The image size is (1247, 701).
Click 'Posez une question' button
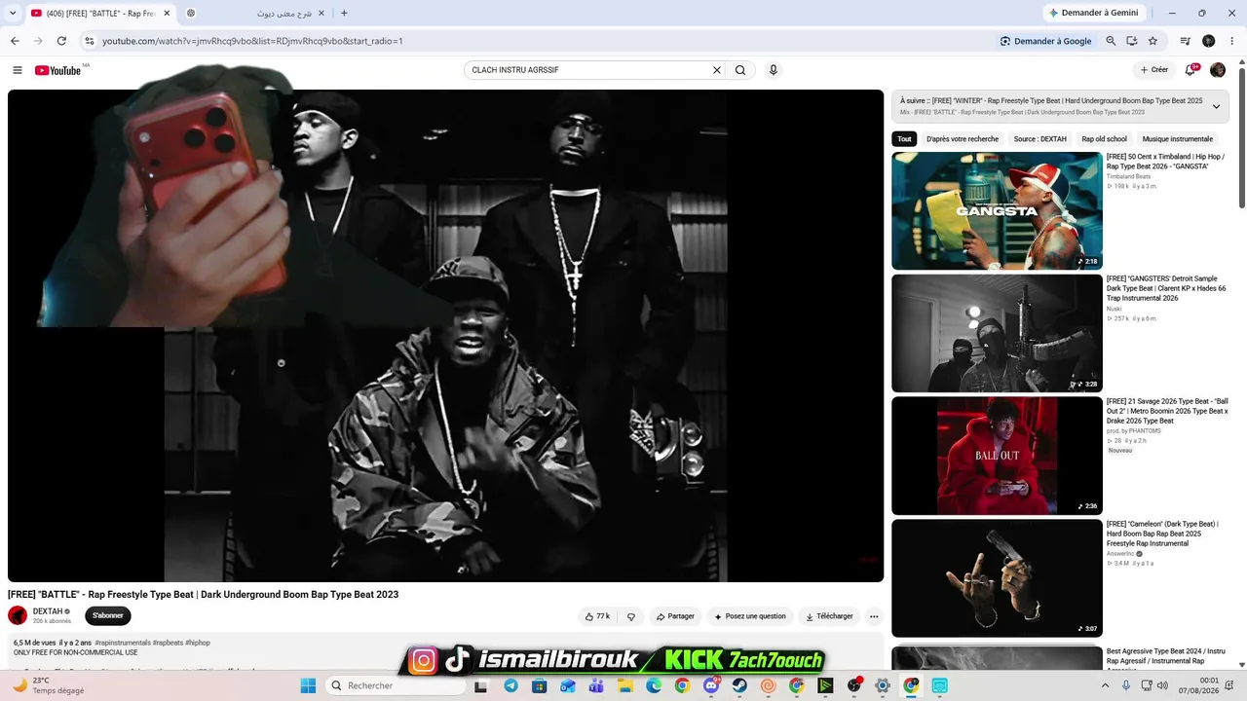pos(750,616)
